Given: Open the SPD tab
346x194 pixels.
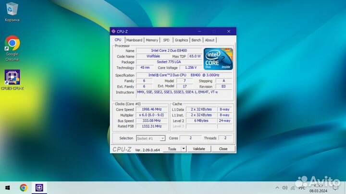Looking at the screenshot, I should (166, 40).
